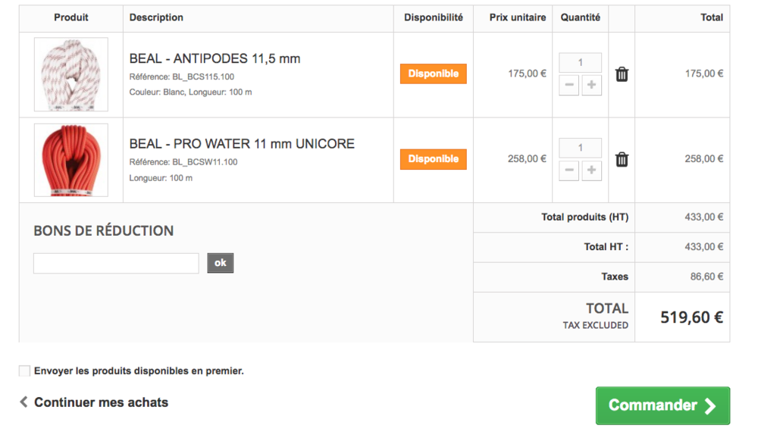
Task: Click the ANTIPODES quantity field
Action: (x=580, y=62)
